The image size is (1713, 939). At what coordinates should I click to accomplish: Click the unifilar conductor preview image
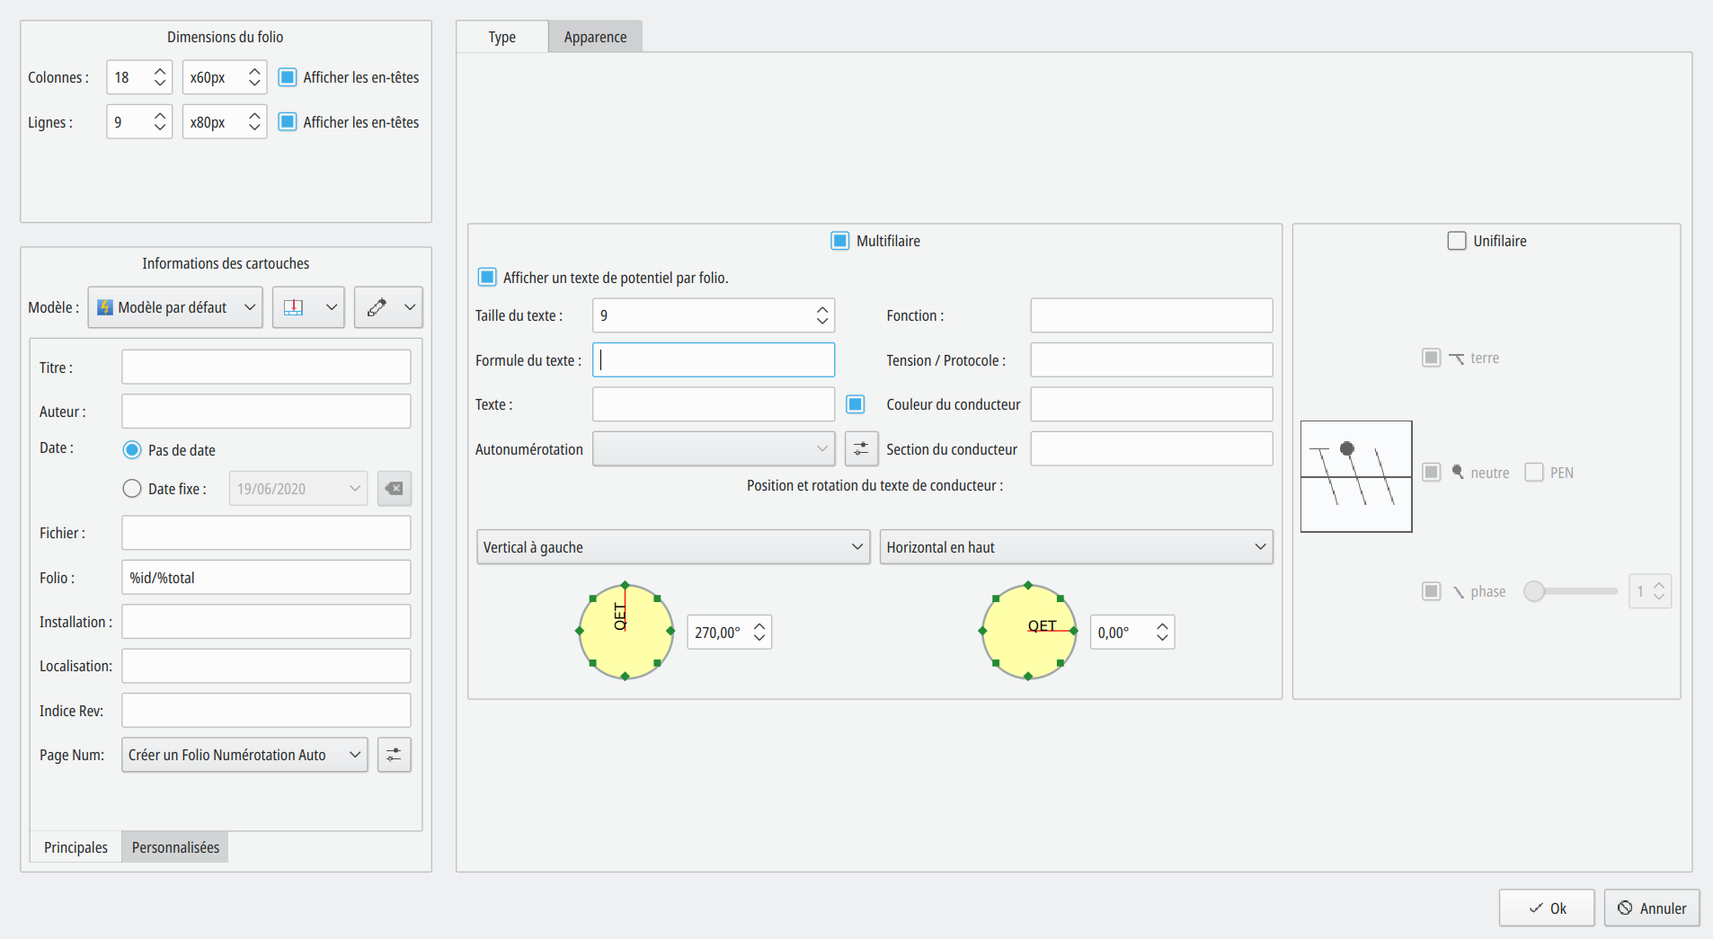(x=1355, y=476)
